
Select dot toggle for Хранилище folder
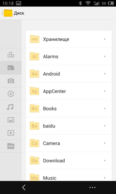pos(105,39)
